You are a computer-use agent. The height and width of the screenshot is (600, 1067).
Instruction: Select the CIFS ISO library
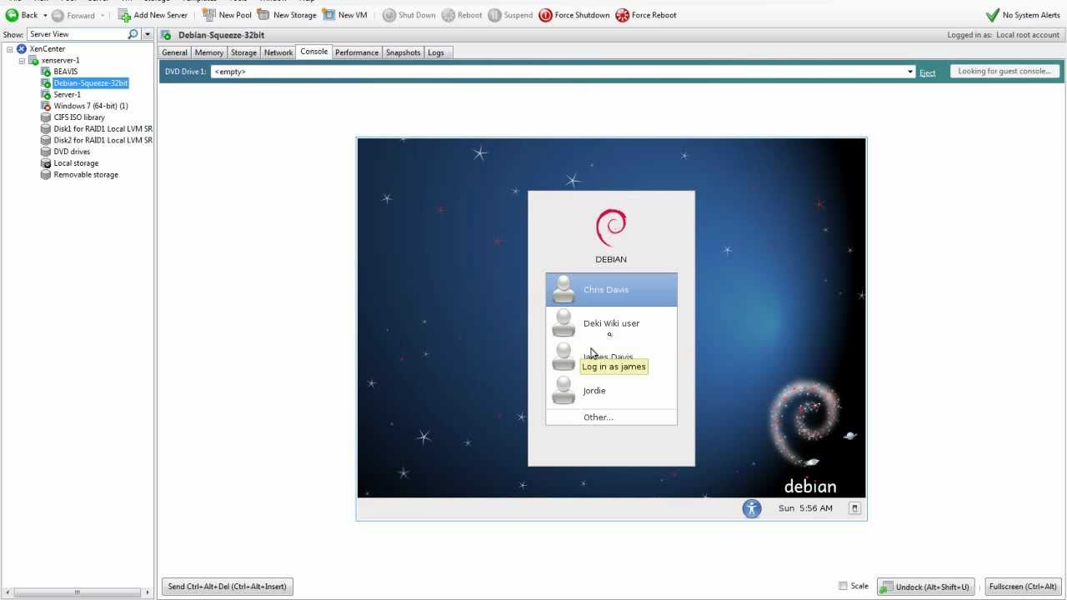(78, 117)
